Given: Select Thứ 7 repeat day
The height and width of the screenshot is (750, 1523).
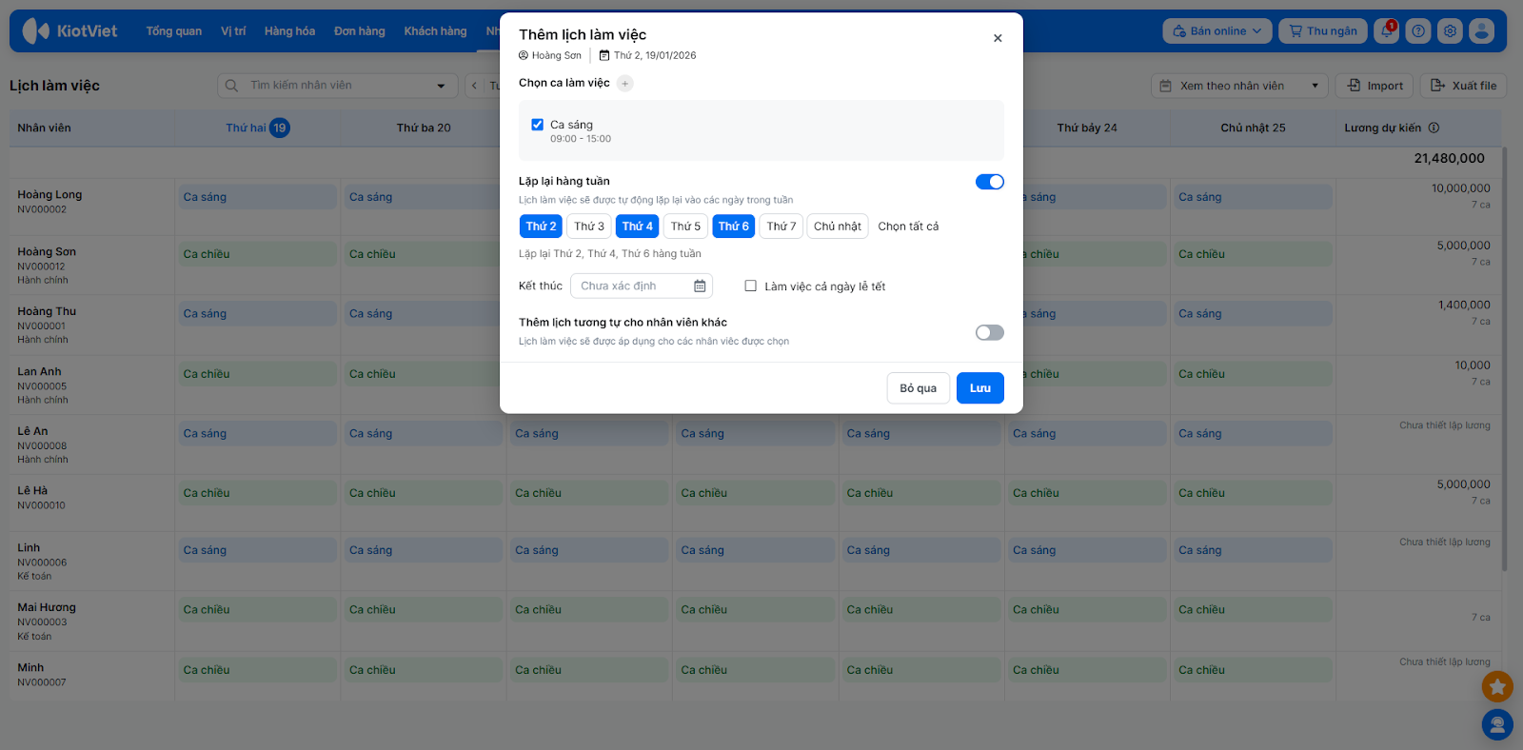Looking at the screenshot, I should [x=781, y=227].
